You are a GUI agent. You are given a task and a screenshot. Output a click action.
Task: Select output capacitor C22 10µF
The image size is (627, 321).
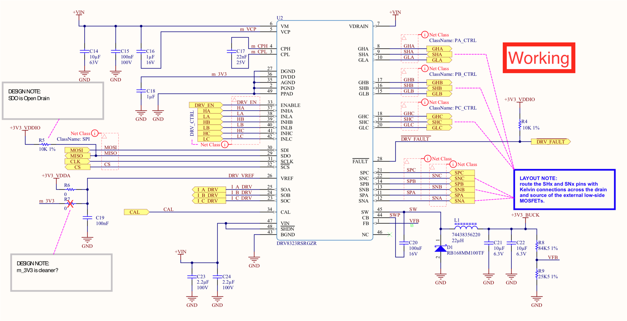(x=511, y=243)
